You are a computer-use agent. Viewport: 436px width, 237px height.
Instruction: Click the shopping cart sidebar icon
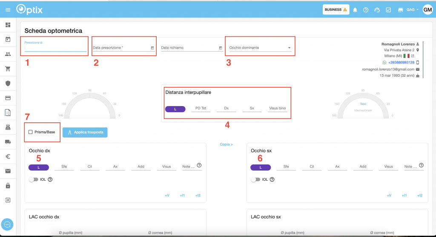coord(8,69)
